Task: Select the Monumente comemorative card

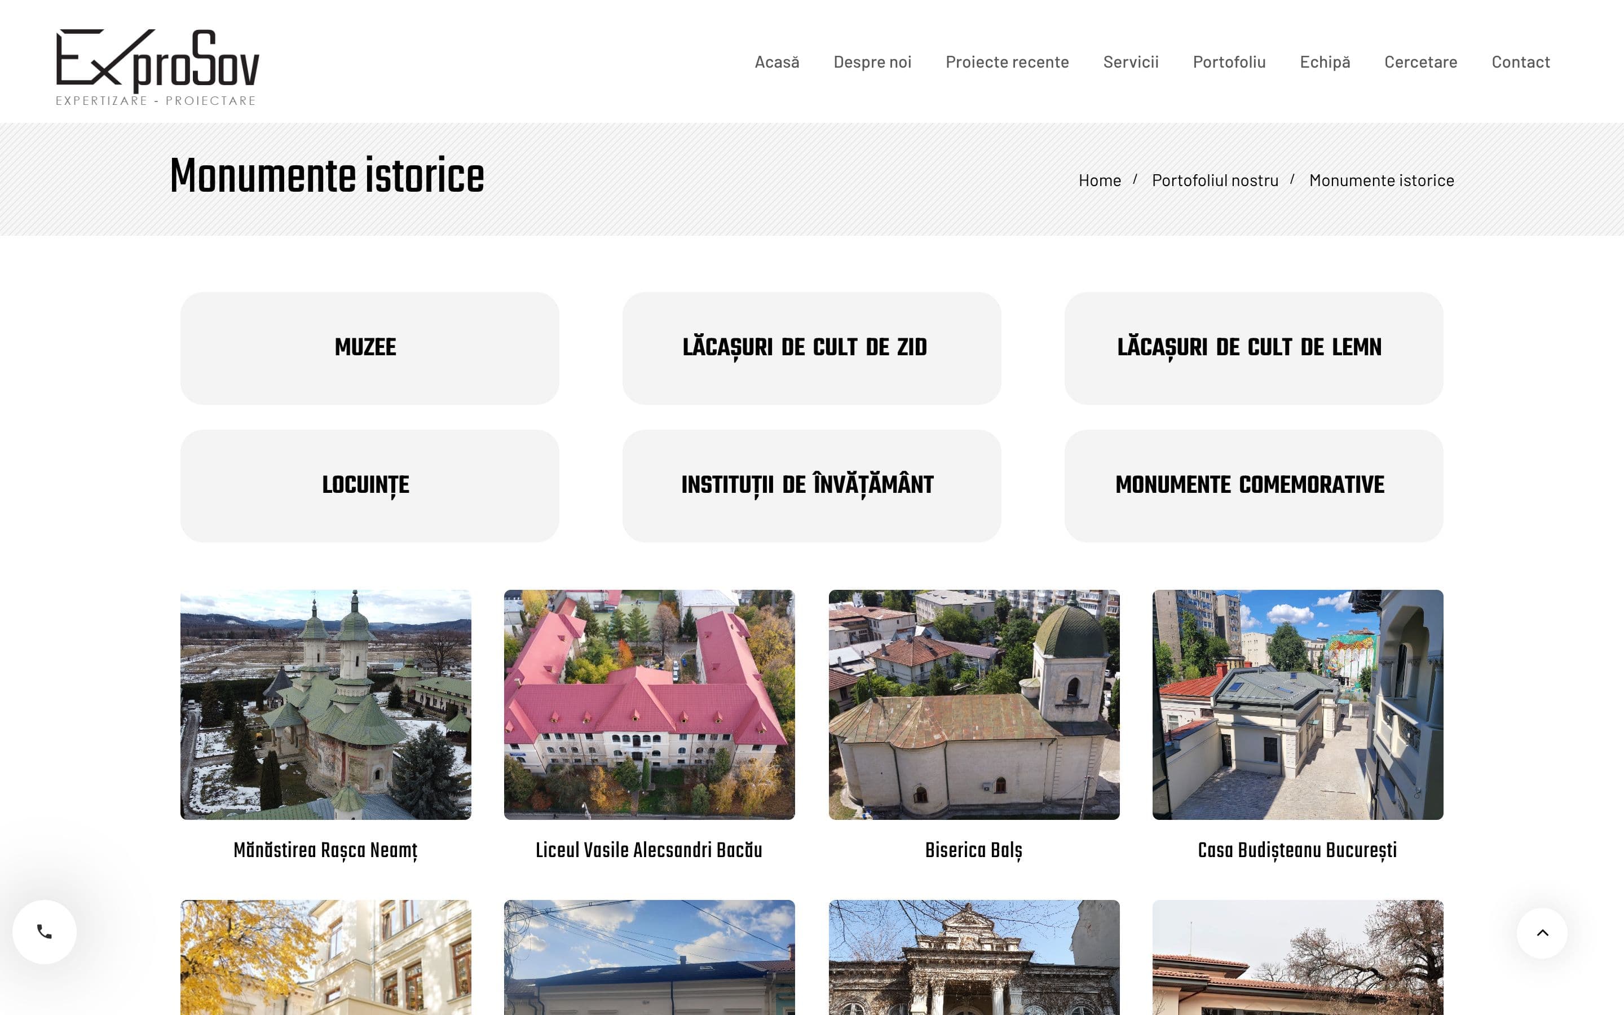Action: (1254, 486)
